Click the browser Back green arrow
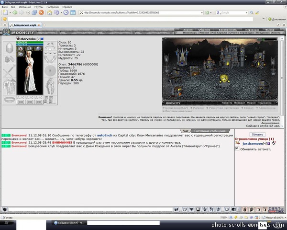Screen dimensions: 287x230 coord(15,12)
